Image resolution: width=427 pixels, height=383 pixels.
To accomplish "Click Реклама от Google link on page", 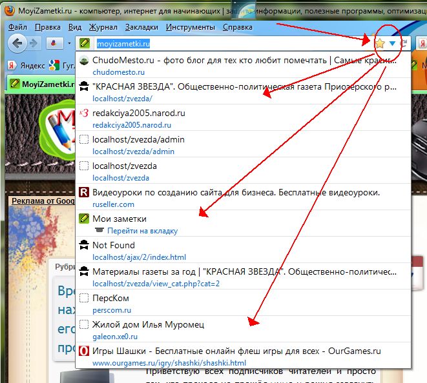I will coord(43,201).
